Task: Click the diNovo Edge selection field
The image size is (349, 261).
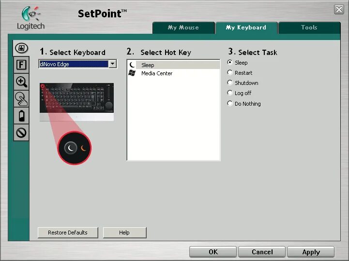Action: (74, 64)
